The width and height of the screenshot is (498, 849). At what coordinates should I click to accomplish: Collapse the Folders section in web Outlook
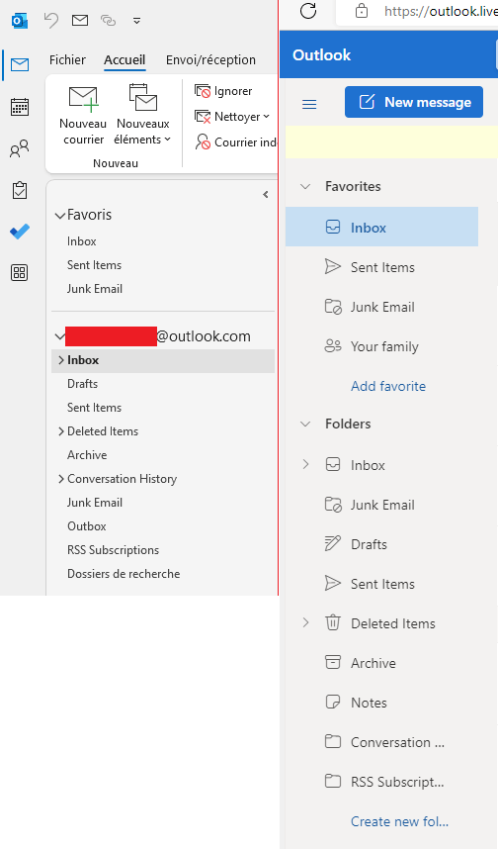click(x=305, y=424)
